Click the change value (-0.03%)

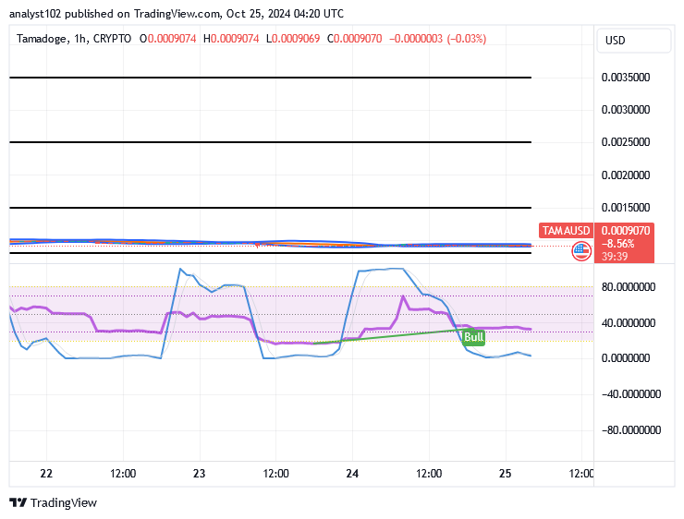[467, 39]
